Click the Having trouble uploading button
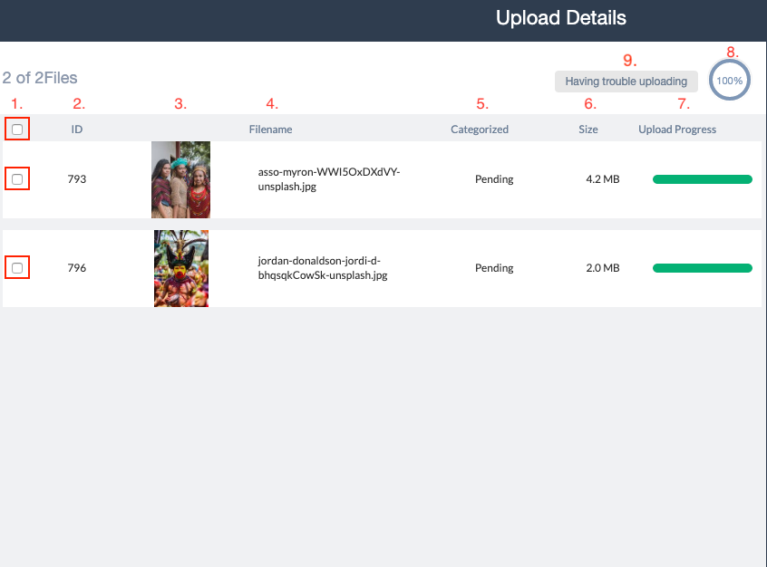The width and height of the screenshot is (767, 567). (626, 82)
